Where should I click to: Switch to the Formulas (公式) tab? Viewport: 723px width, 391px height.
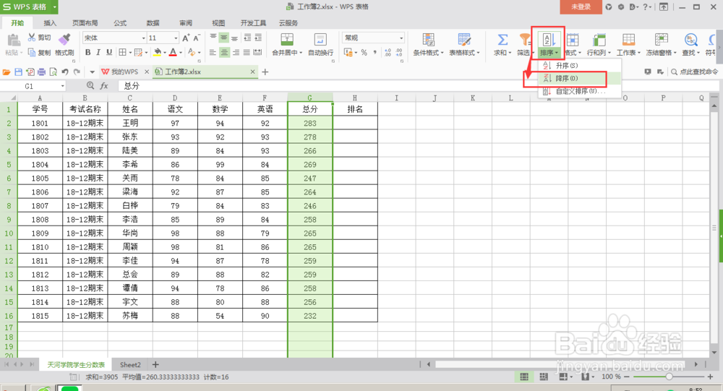coord(120,22)
